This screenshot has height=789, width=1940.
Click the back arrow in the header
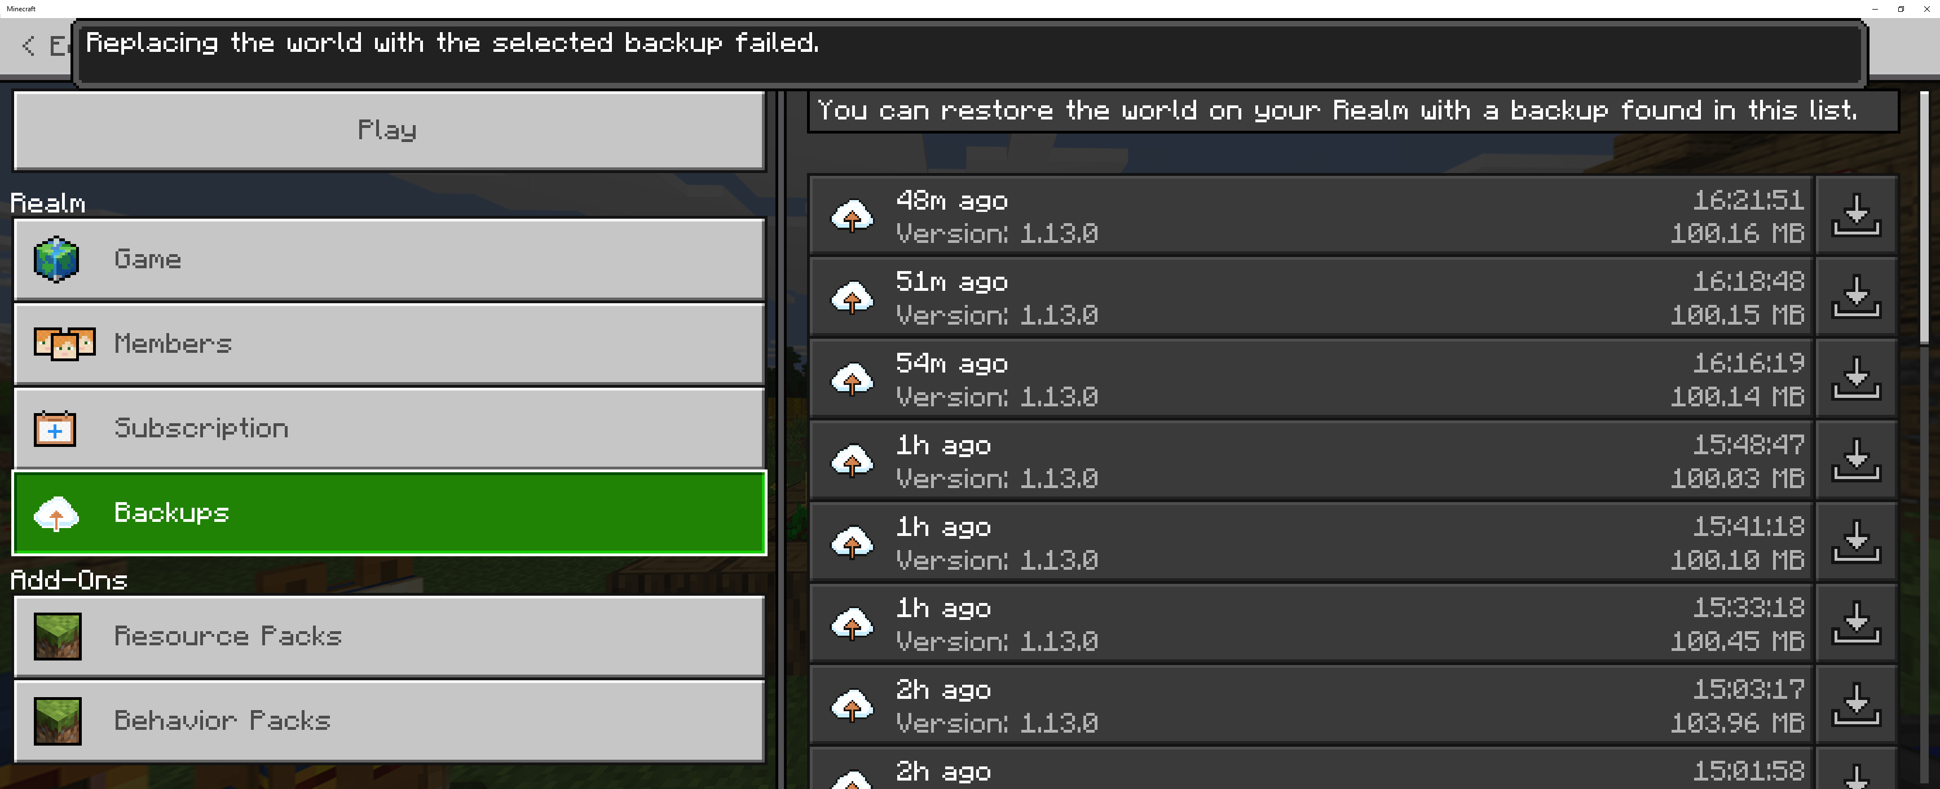click(29, 46)
